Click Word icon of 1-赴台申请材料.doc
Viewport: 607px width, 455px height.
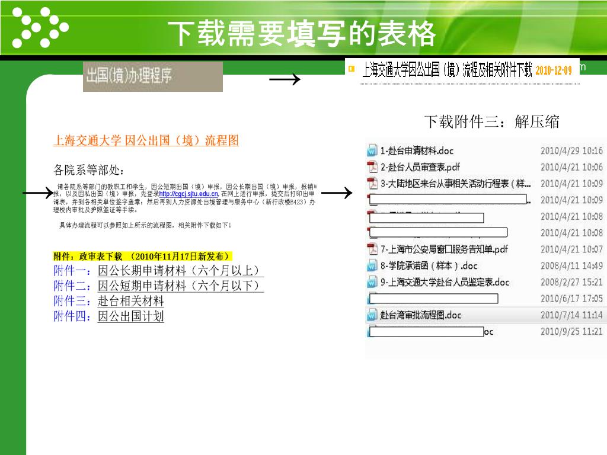click(x=372, y=150)
